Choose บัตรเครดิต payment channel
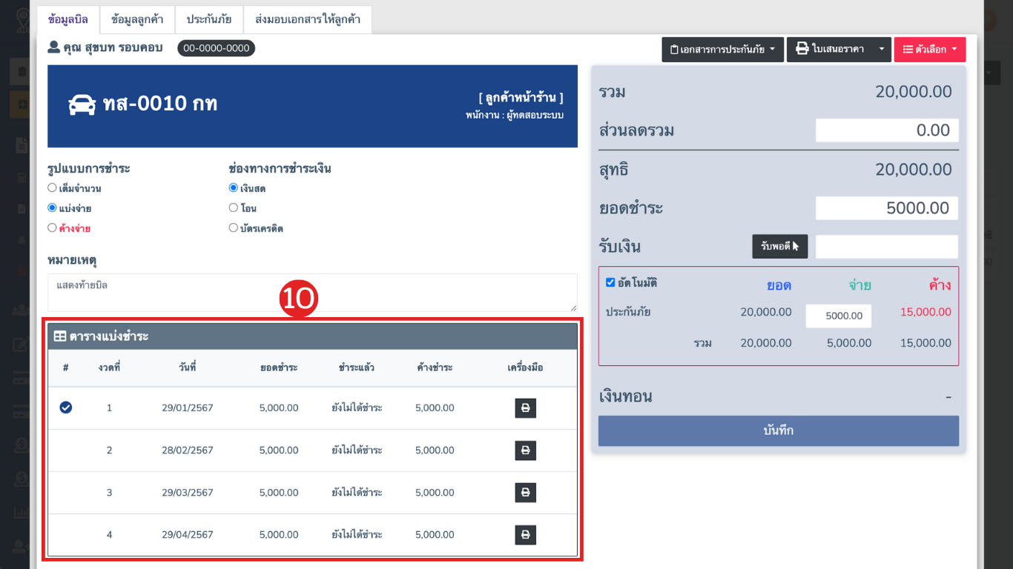The height and width of the screenshot is (569, 1013). pos(234,228)
